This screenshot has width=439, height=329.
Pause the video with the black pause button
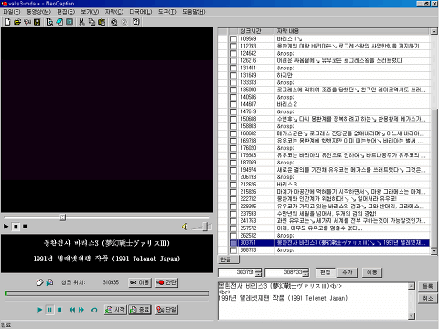pyautogui.click(x=16, y=227)
